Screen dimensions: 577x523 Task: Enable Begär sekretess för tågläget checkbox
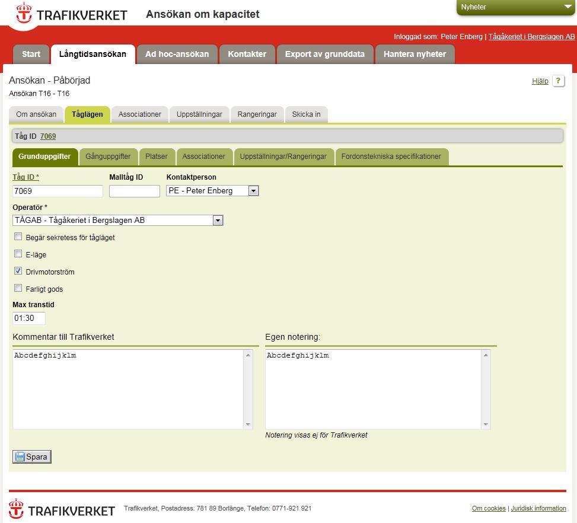tap(18, 237)
